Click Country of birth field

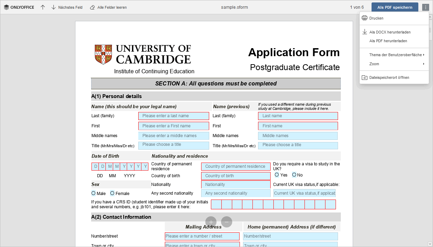pyautogui.click(x=236, y=176)
